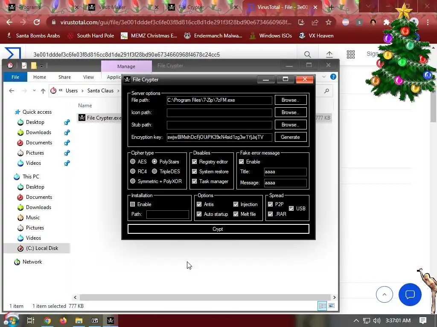
Task: Check Enable under Installation
Action: (x=133, y=204)
